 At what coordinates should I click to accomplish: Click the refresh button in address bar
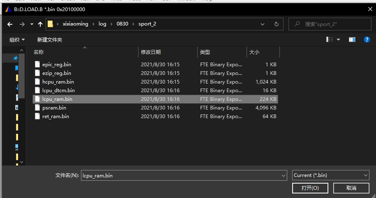(276, 24)
